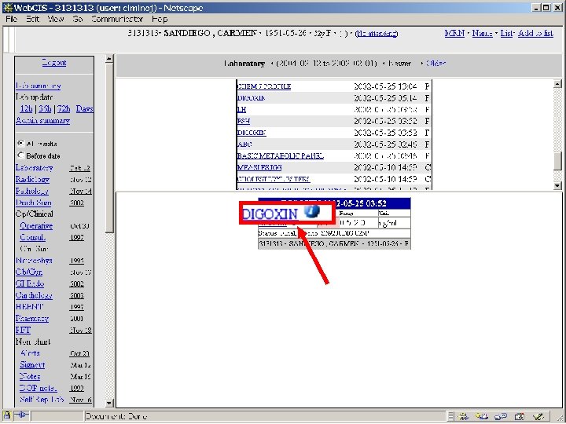566x424 pixels.
Task: Open the Lab summary link
Action: 38,86
